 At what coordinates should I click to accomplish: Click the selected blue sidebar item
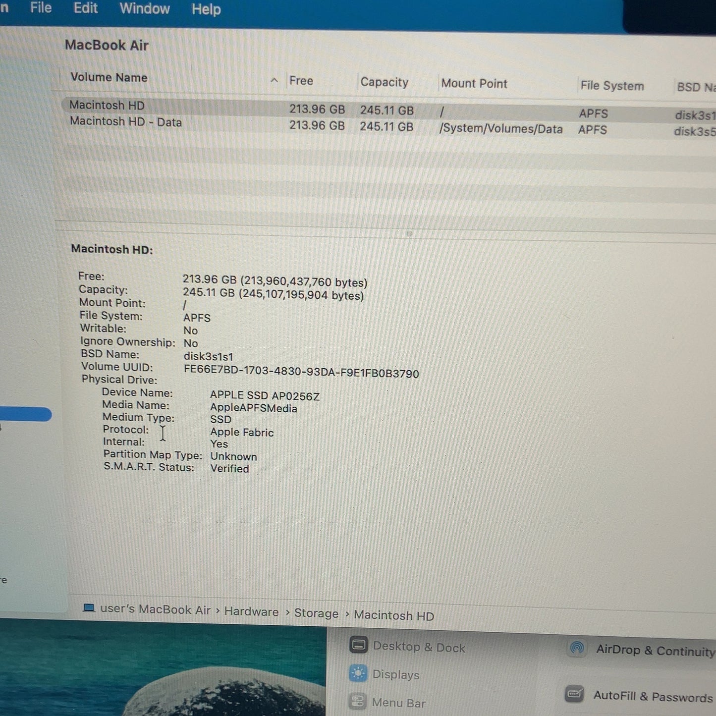[x=26, y=414]
